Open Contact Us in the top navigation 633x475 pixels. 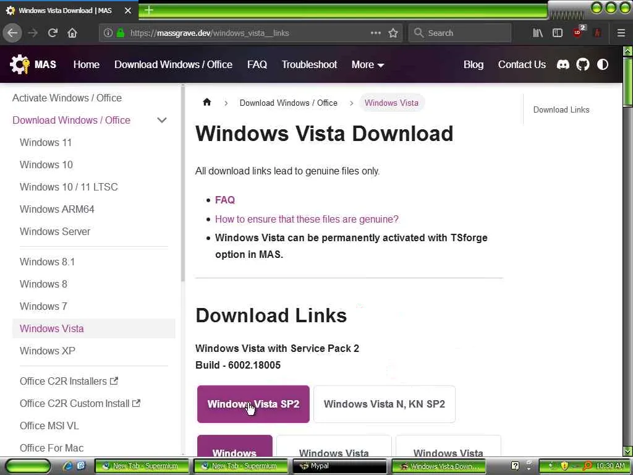[x=522, y=64]
